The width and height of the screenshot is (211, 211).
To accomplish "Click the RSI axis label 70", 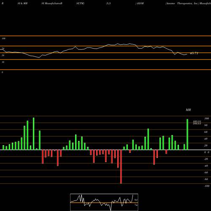I will coord(3,49).
